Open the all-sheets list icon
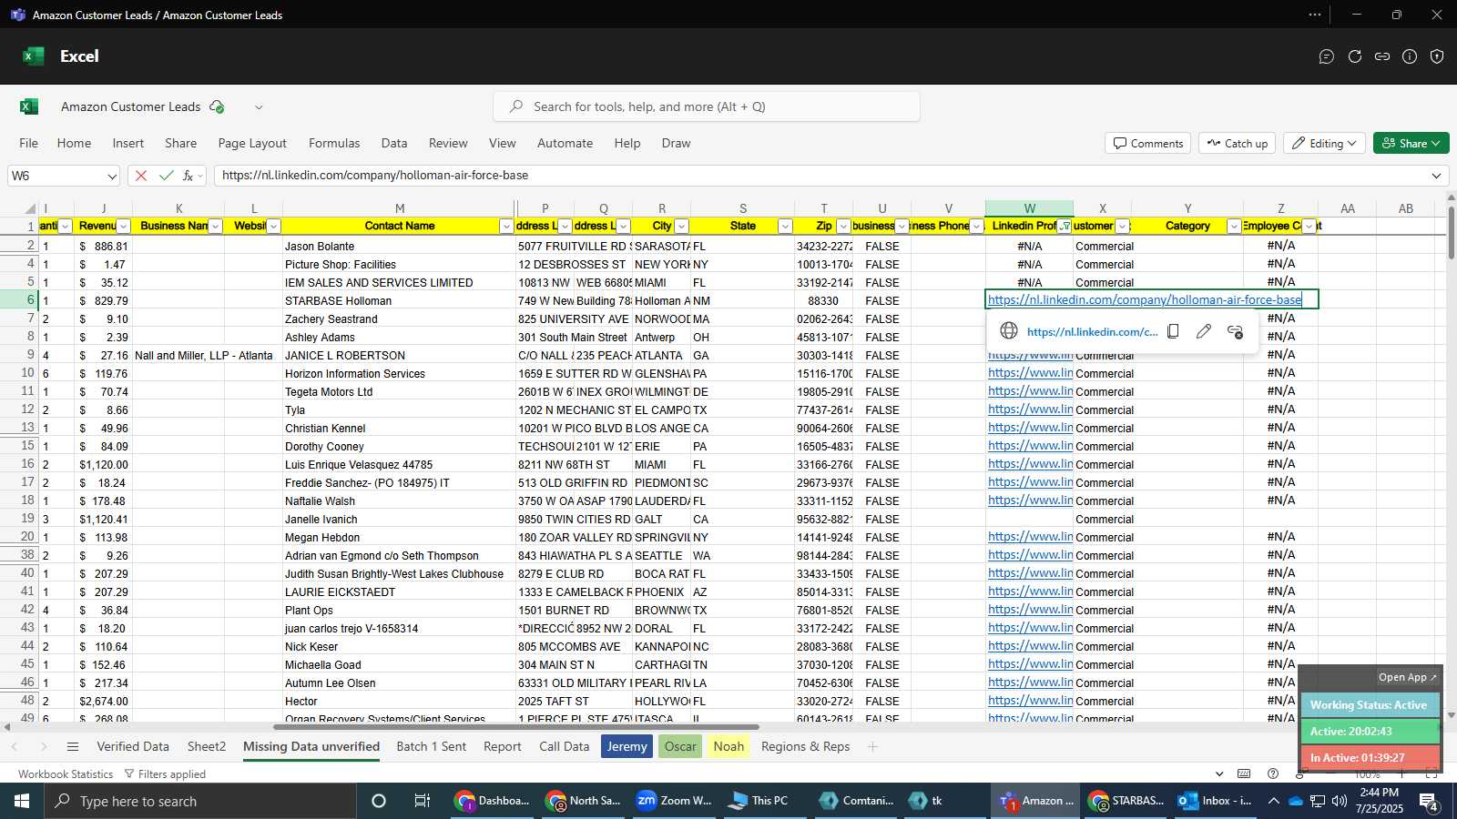 [73, 747]
